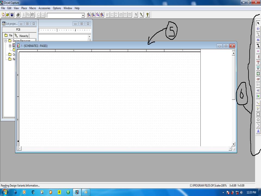Click the schematic page vertical scrollbar up arrow
This screenshot has width=261, height=196.
[x=233, y=53]
